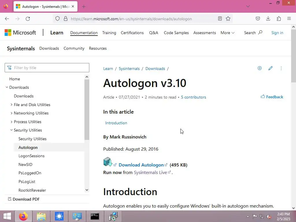Open the Training menu item

tap(109, 33)
